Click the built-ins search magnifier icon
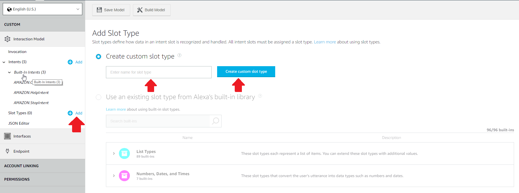The width and height of the screenshot is (519, 193). pyautogui.click(x=216, y=121)
